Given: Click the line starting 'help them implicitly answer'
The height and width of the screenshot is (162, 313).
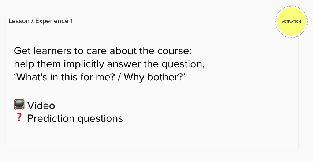Looking at the screenshot, I should coord(109,64).
